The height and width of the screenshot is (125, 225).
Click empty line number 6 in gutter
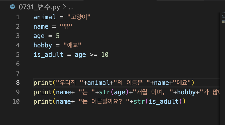(x=18, y=64)
